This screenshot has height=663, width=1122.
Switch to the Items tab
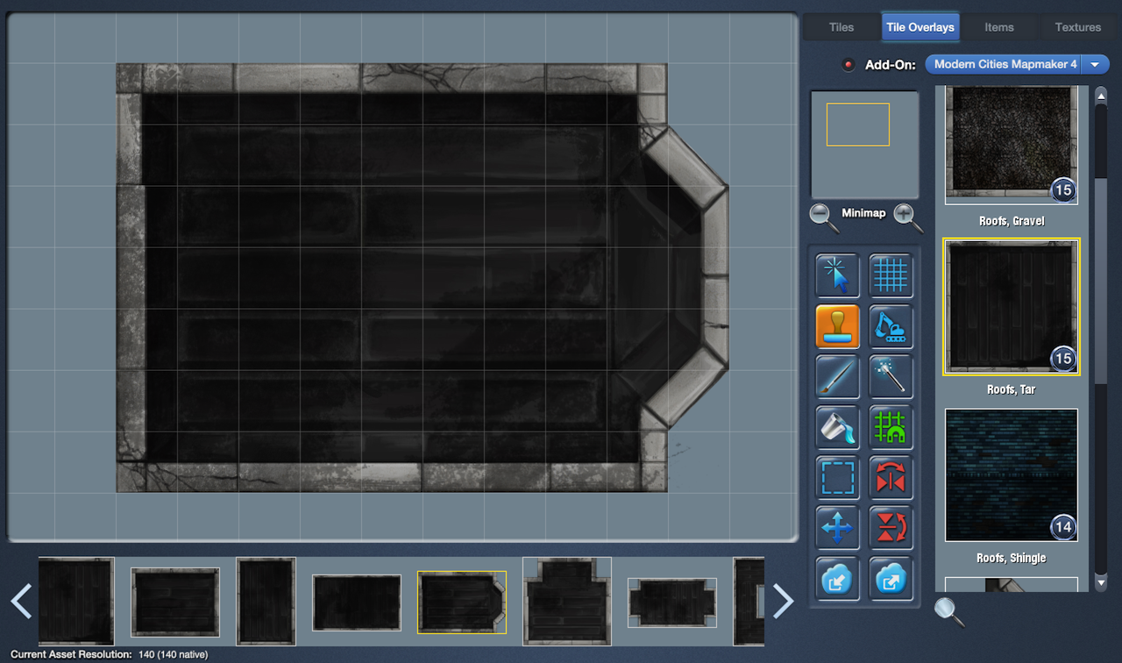998,27
